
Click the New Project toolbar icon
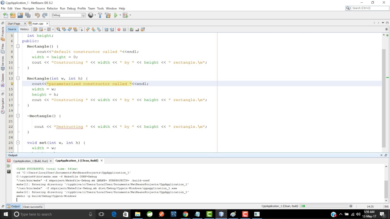click(x=12, y=15)
